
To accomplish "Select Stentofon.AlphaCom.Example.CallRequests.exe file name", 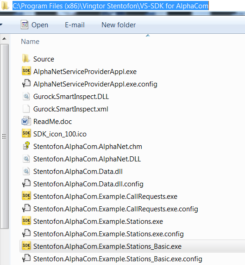I will tap(105, 197).
